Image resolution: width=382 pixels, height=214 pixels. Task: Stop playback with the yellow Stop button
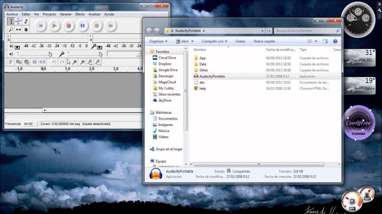pyautogui.click(x=96, y=26)
